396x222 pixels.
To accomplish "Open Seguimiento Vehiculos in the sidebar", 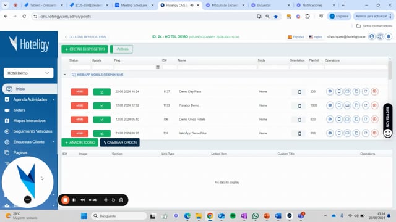I will click(33, 131).
